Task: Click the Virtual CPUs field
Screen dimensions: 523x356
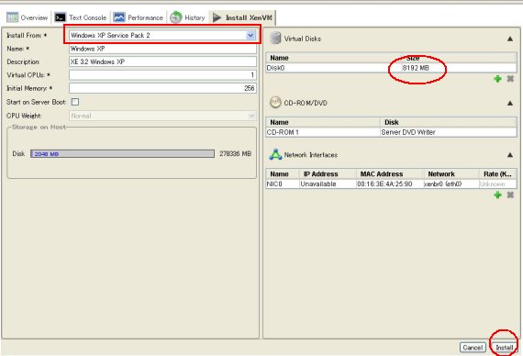Action: click(162, 75)
